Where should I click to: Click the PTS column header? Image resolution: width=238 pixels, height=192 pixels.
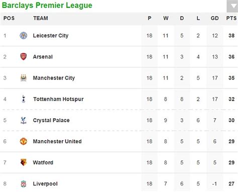[x=231, y=18]
